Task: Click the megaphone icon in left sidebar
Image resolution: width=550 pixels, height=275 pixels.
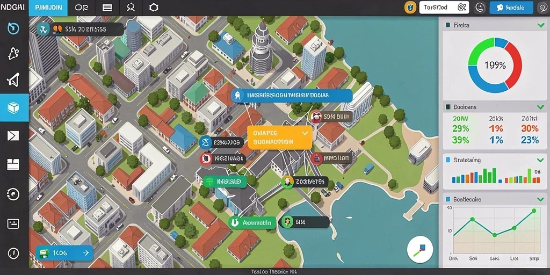Action: (x=13, y=81)
